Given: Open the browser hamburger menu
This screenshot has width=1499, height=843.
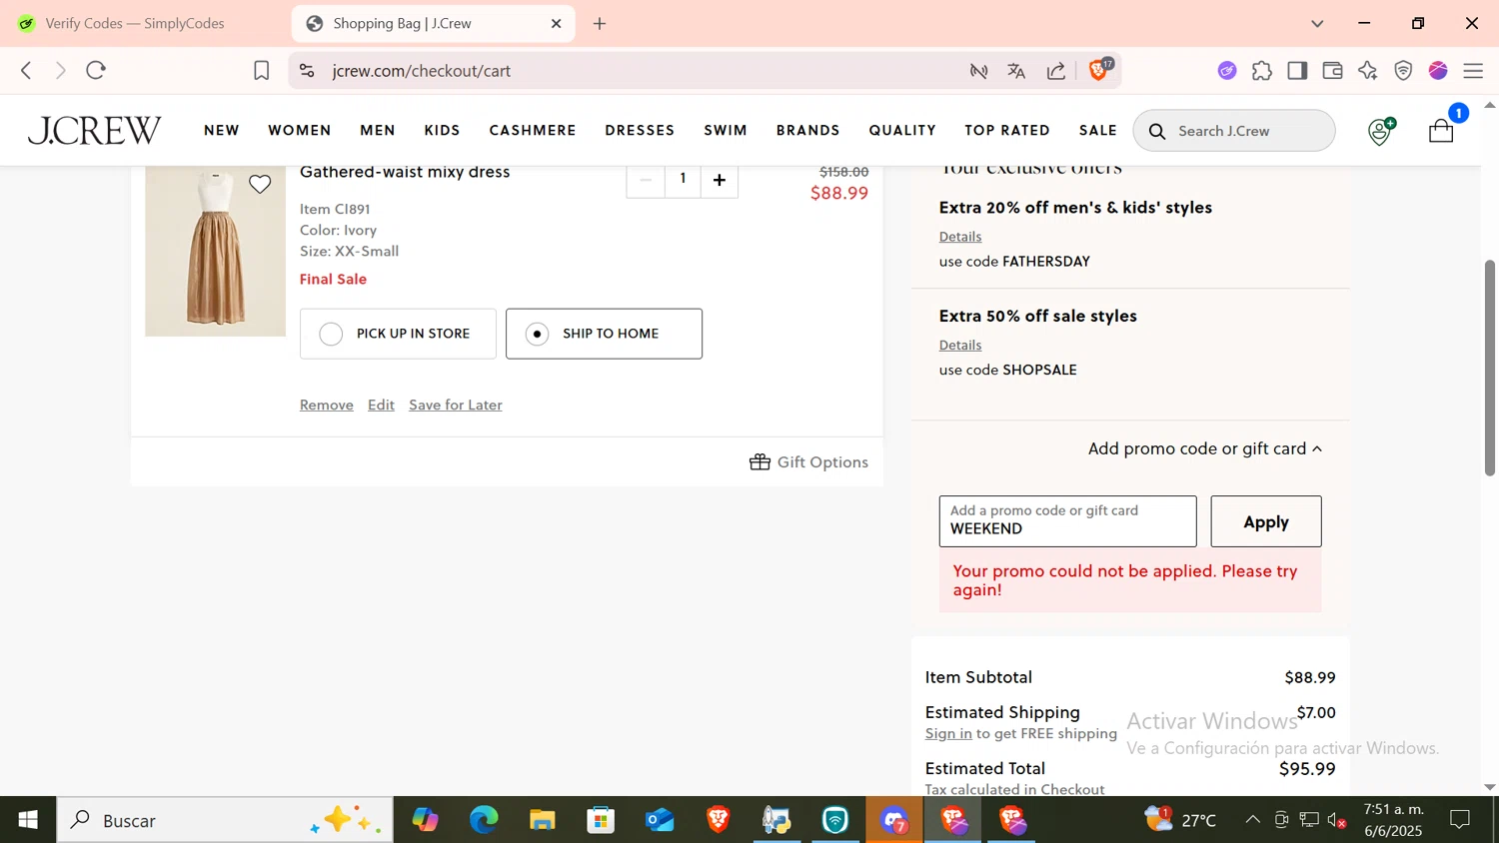Looking at the screenshot, I should tap(1473, 70).
